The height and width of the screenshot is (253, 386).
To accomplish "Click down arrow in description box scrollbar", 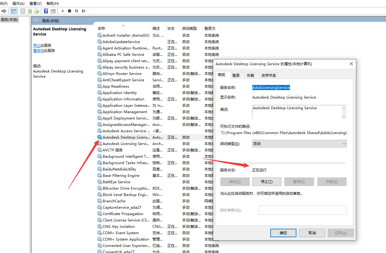I will [344, 116].
